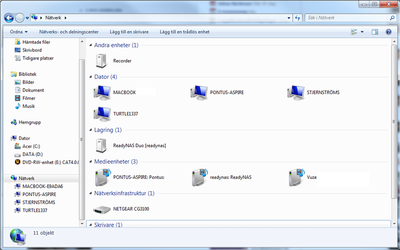Click navigation pane scroll down arrow
Image resolution: width=400 pixels, height=250 pixels.
point(82,223)
